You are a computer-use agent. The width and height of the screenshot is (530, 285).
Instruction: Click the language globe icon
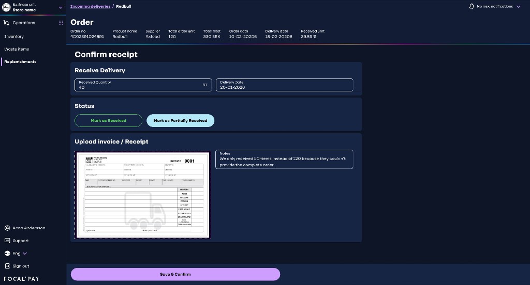coord(7,254)
